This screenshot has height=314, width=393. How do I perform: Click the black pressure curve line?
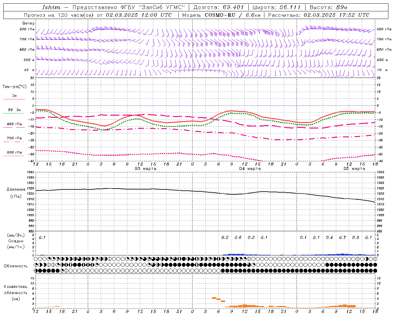click(206, 192)
